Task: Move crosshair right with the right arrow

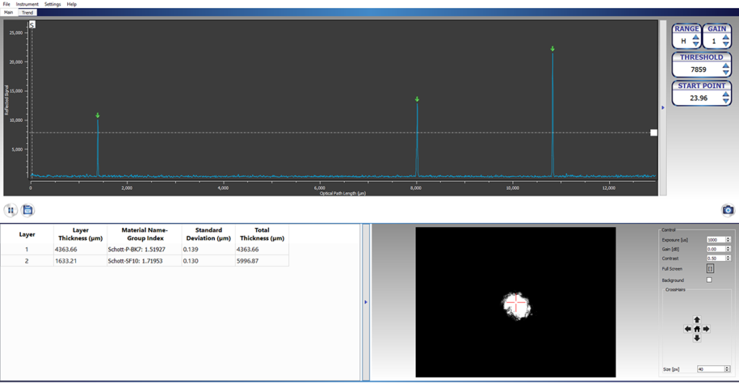Action: (x=706, y=329)
